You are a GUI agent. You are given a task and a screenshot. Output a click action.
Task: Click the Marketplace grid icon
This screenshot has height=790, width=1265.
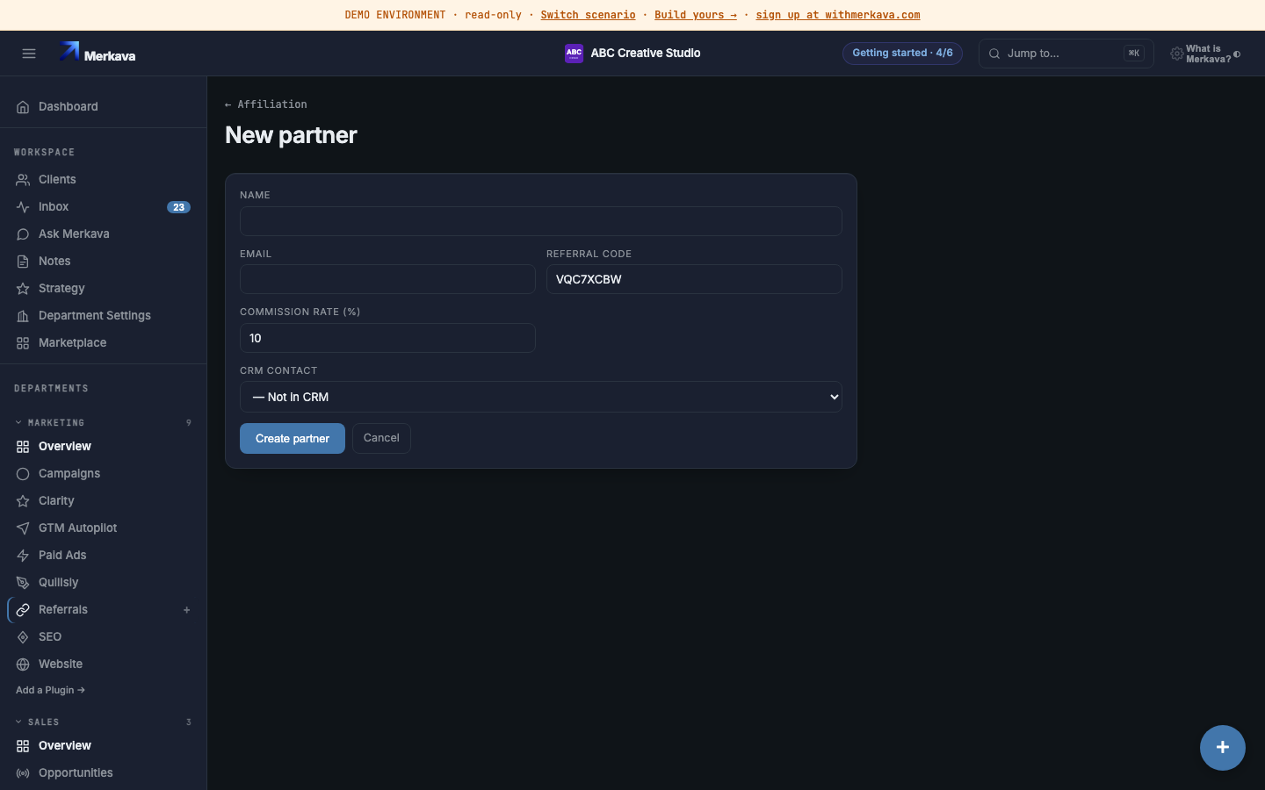23,343
